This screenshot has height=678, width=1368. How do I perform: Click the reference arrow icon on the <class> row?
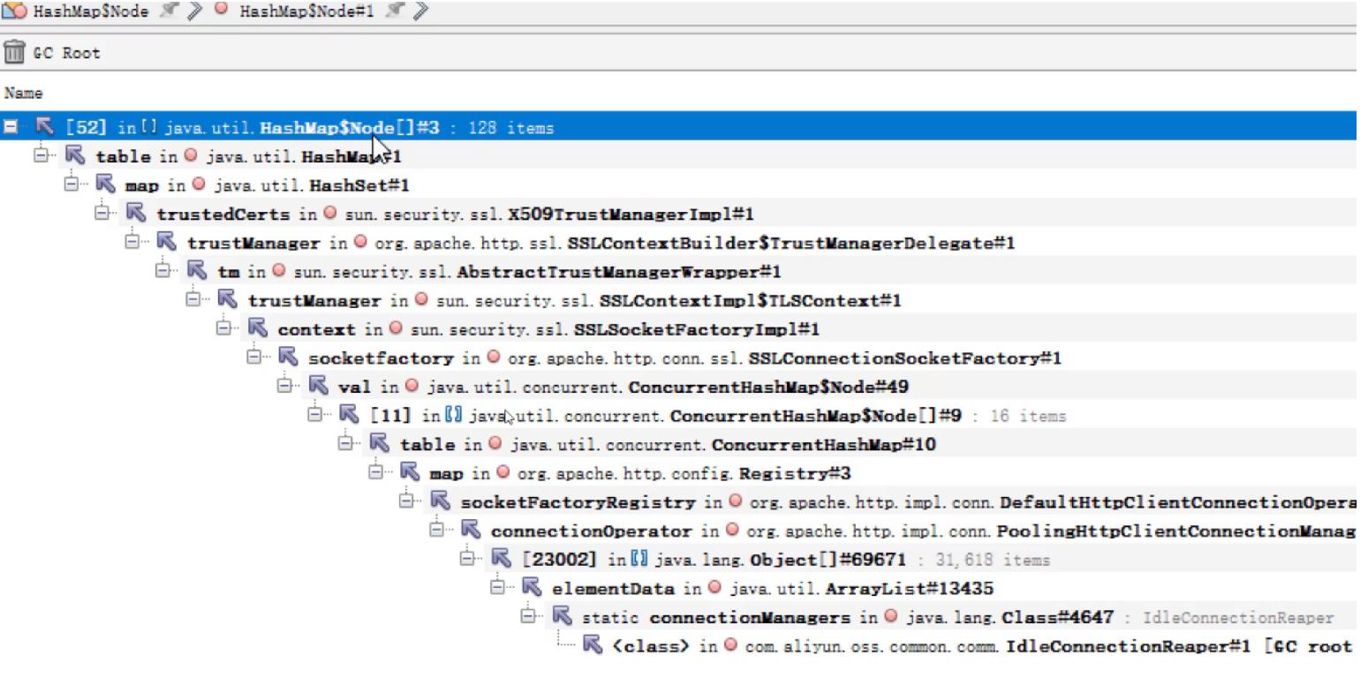pyautogui.click(x=593, y=645)
